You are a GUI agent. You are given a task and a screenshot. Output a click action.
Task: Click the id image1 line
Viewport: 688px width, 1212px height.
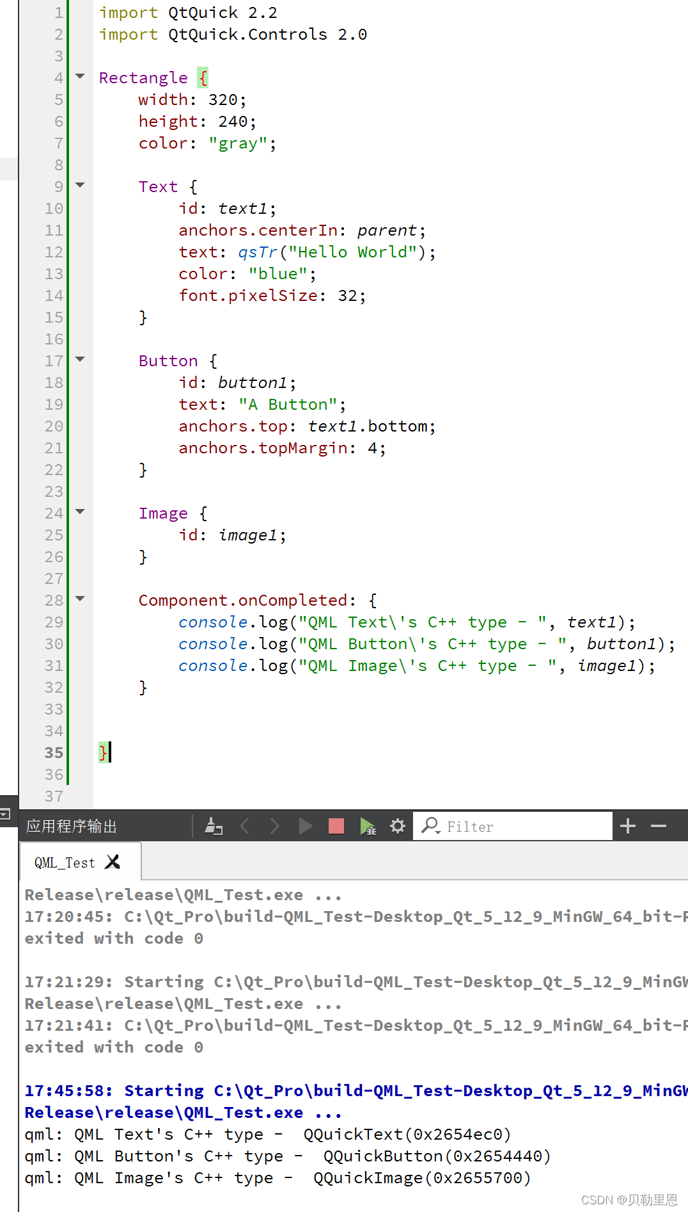click(x=232, y=535)
